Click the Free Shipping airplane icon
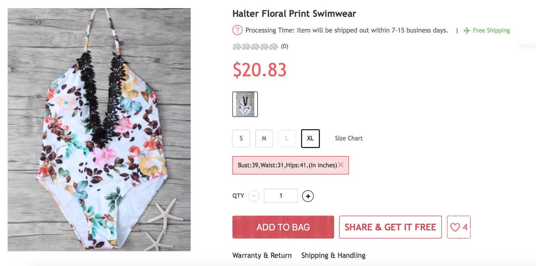The width and height of the screenshot is (536, 266). coord(467,31)
